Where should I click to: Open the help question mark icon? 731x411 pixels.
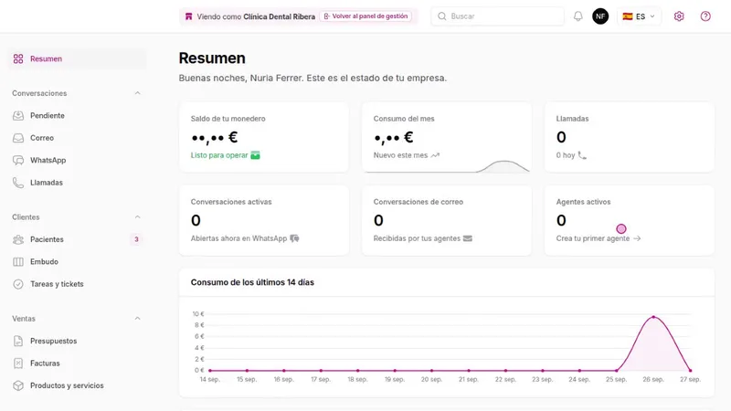pos(705,16)
